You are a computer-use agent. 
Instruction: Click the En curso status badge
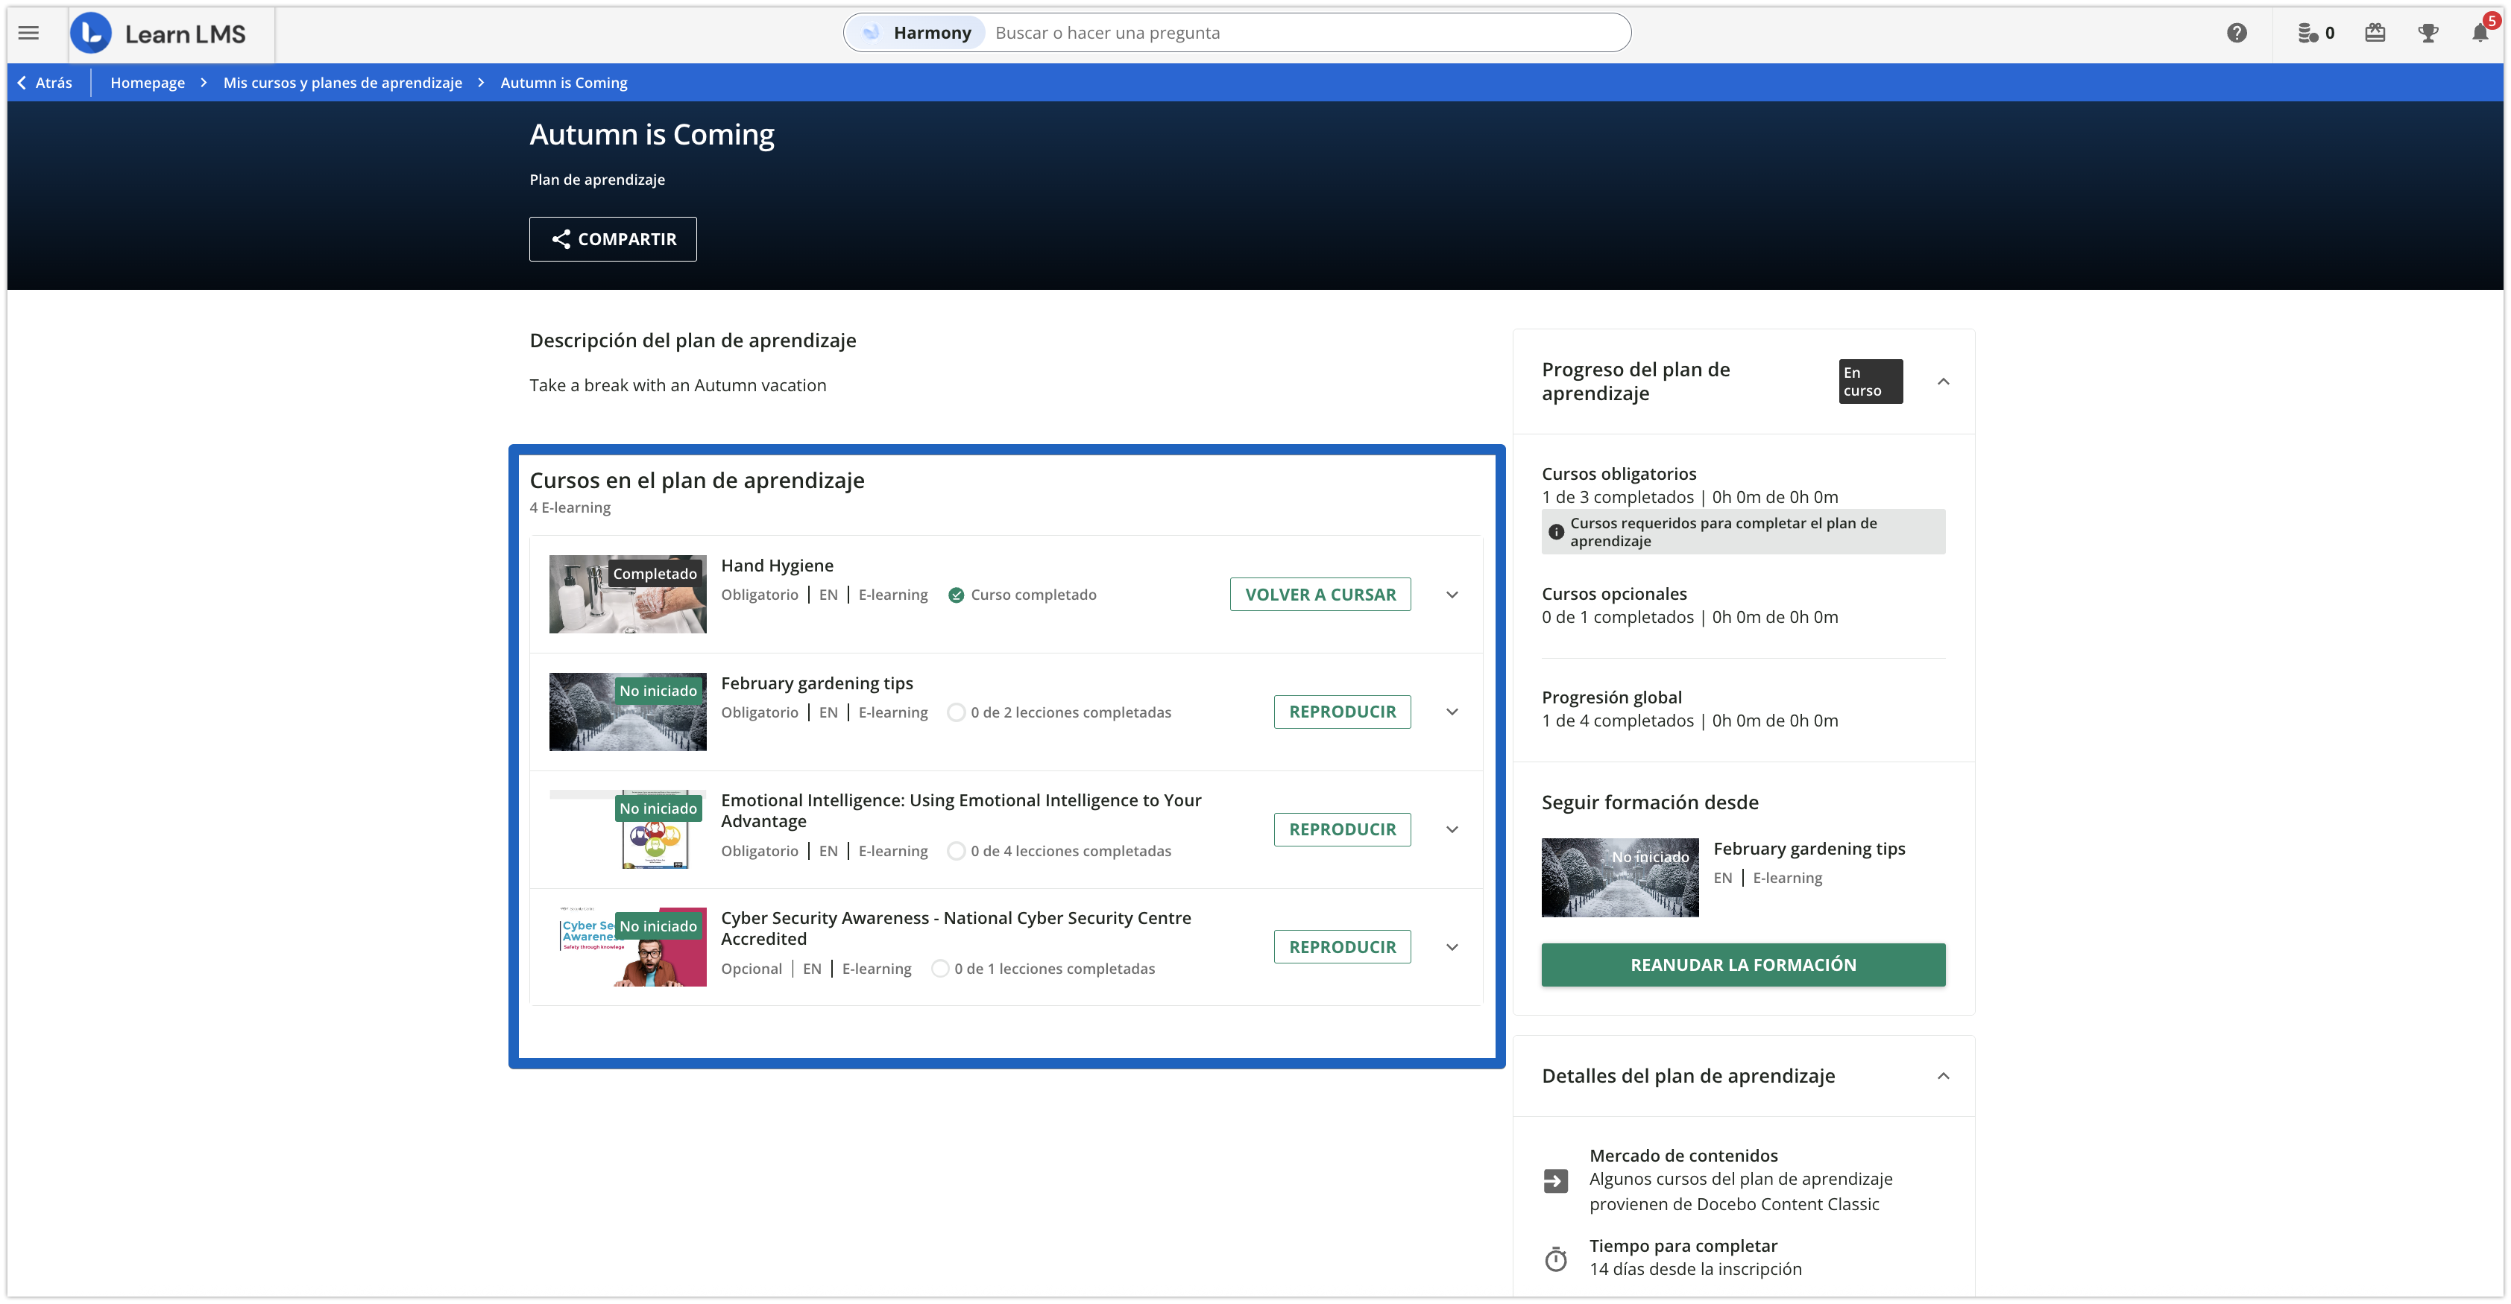pos(1870,381)
